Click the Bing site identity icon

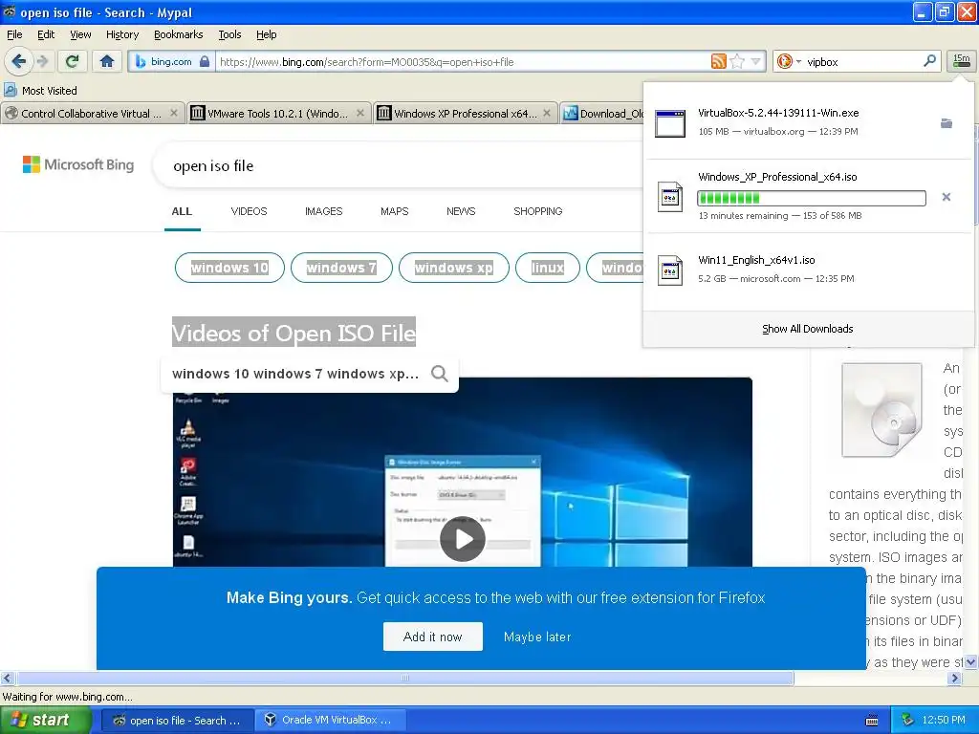[141, 62]
